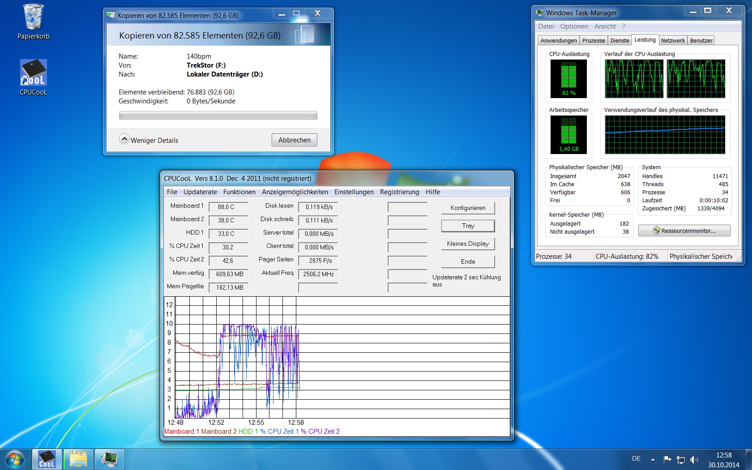Click the network tray icon
752x470 pixels.
[681, 459]
